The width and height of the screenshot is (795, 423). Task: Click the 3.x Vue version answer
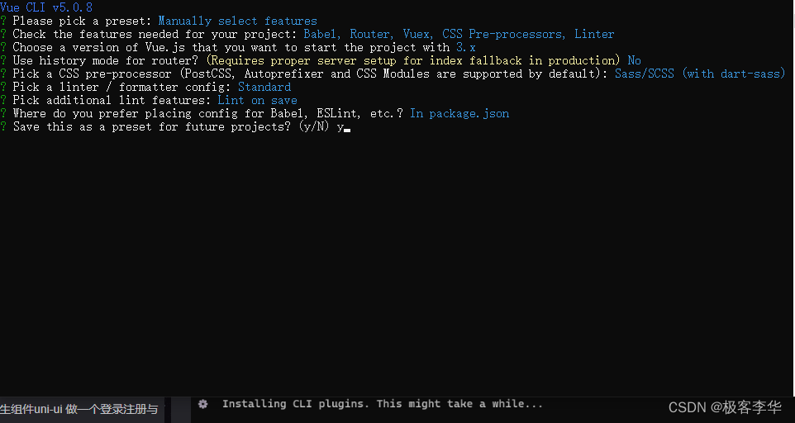(x=466, y=47)
